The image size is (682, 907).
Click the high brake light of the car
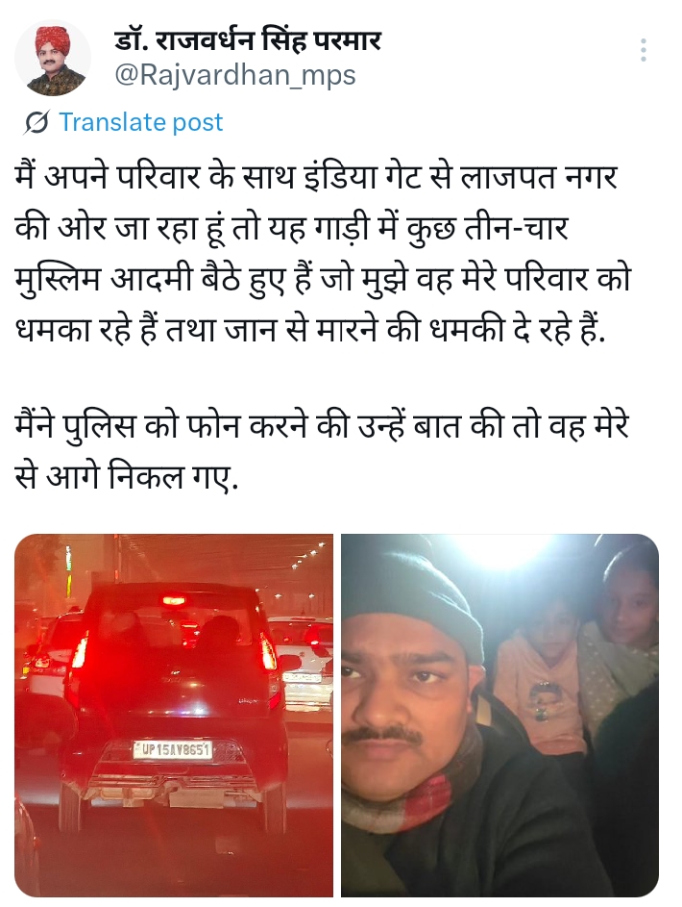(x=173, y=600)
